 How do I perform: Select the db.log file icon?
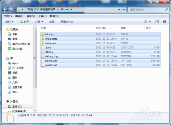pyautogui.click(x=43, y=52)
